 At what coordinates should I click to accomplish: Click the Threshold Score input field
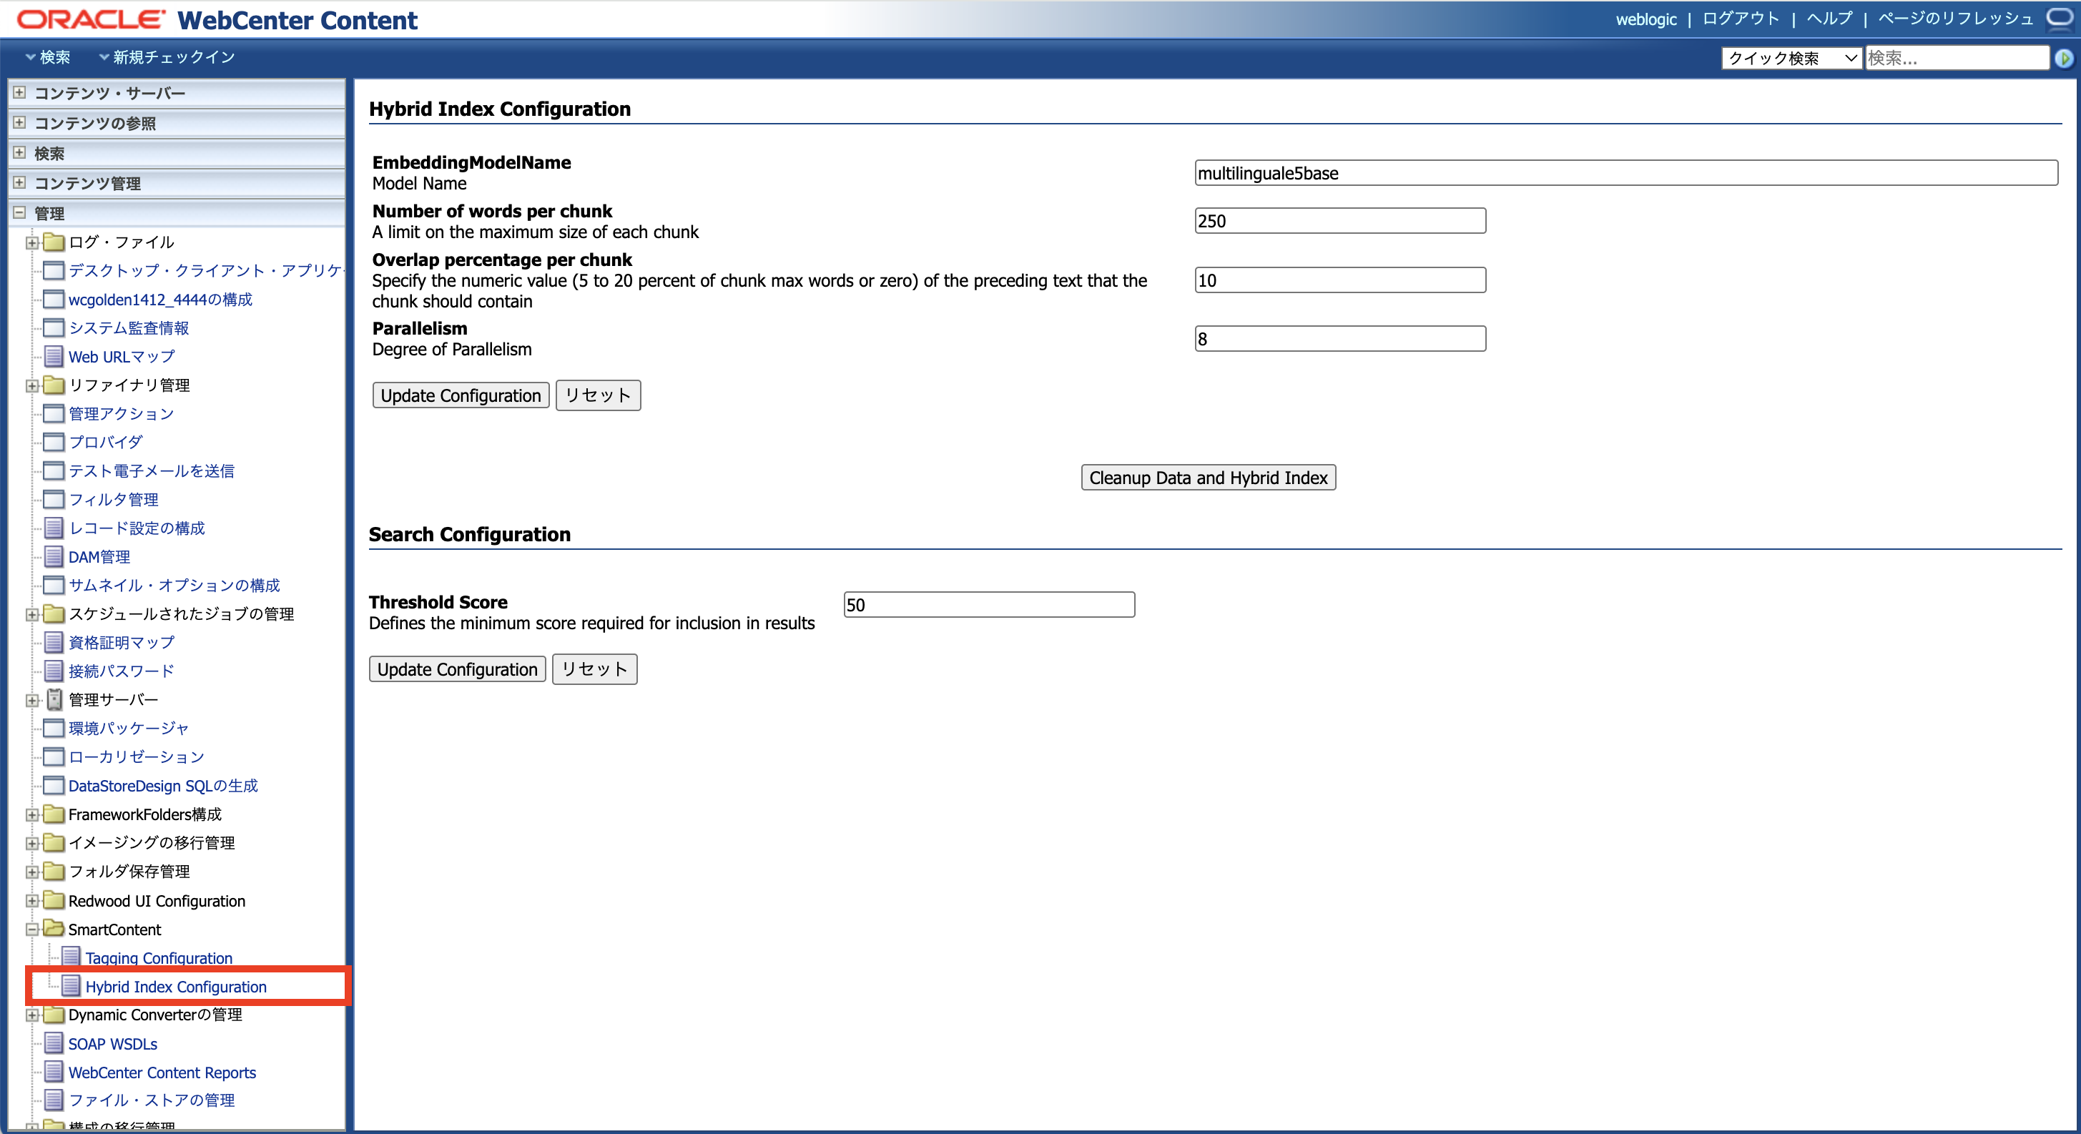click(988, 605)
